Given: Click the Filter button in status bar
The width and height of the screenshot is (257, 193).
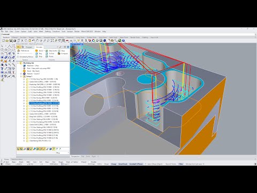Looking at the screenshot, I should (180, 164).
